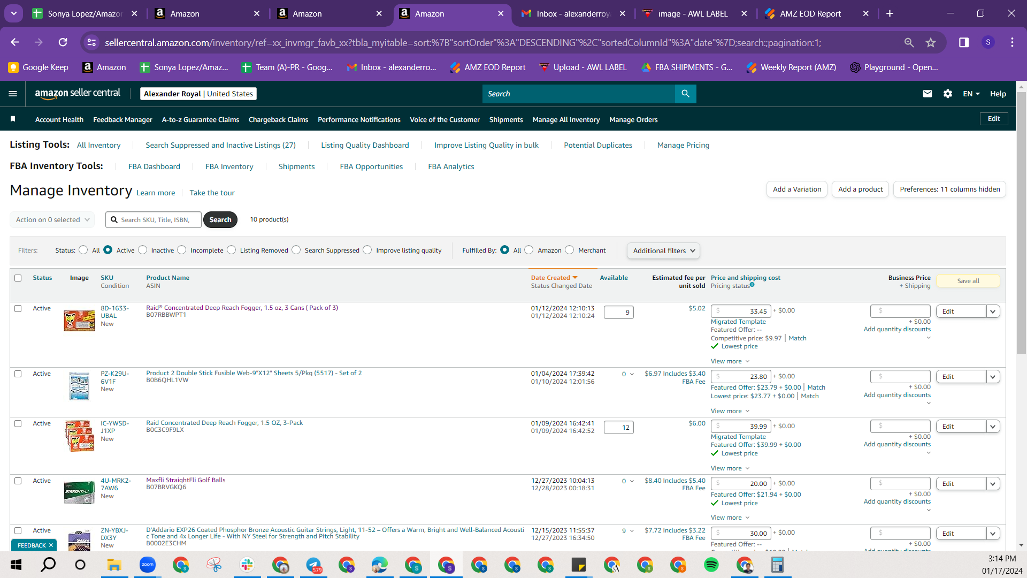Check the select-all checkbox in table header
This screenshot has width=1027, height=578.
[18, 278]
